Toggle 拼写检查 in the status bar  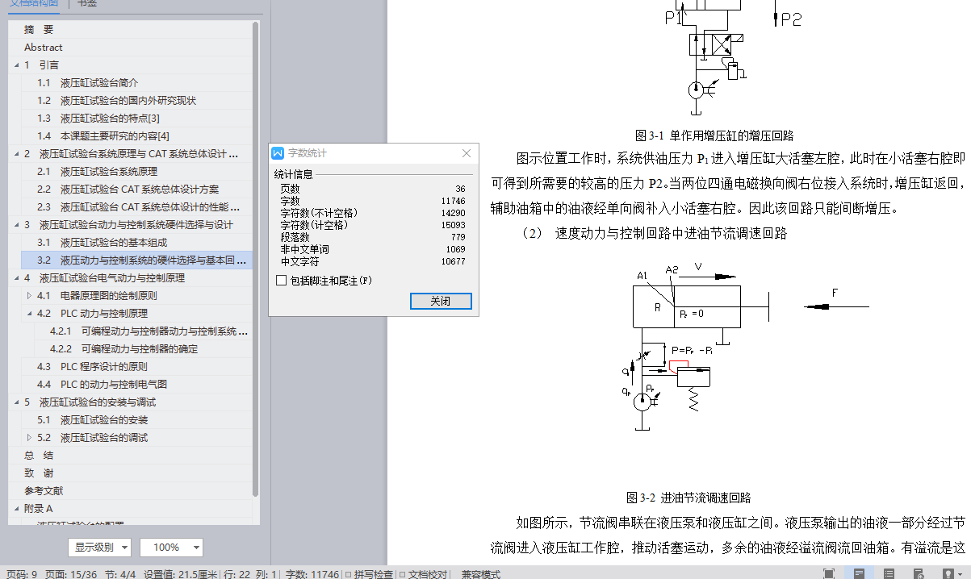pyautogui.click(x=369, y=574)
